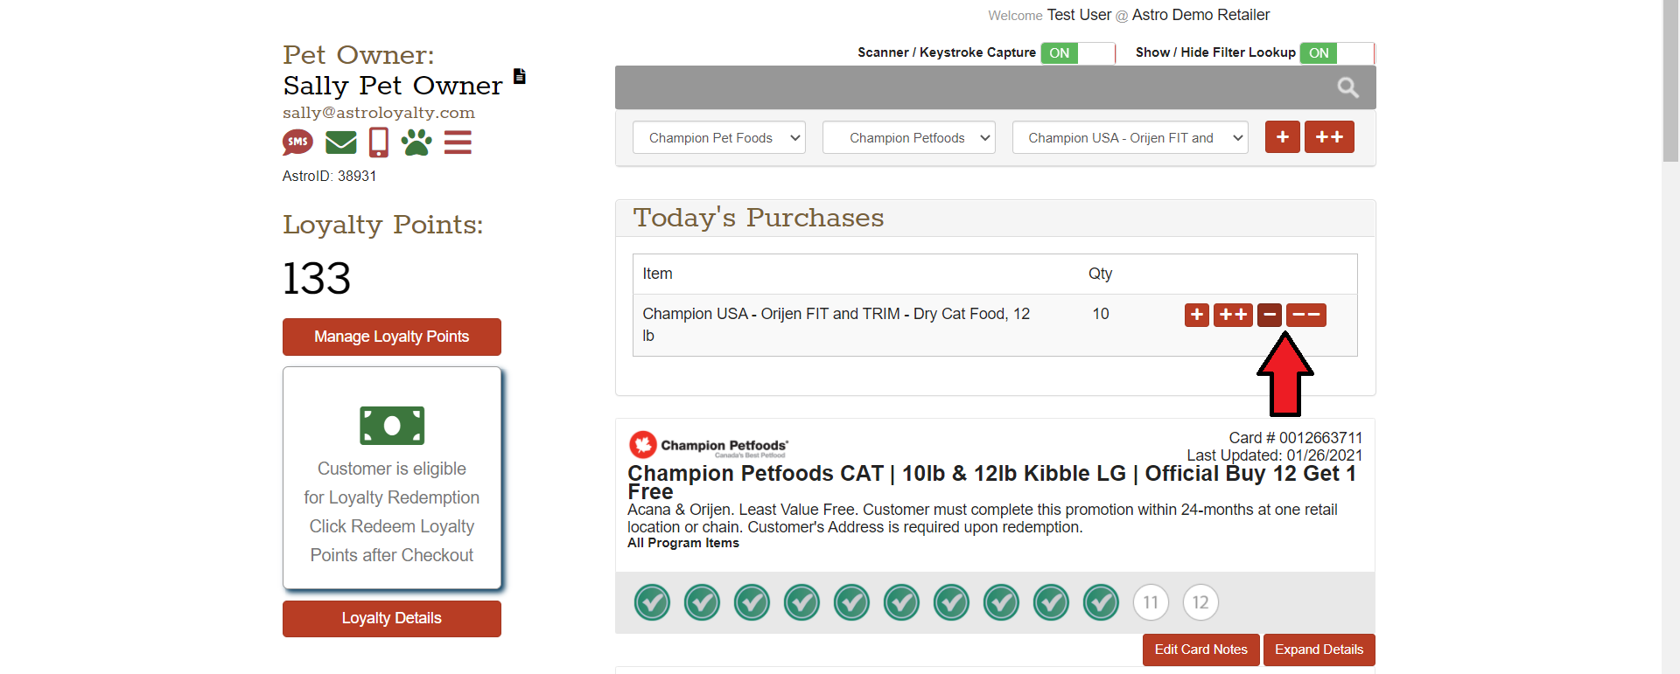The height and width of the screenshot is (674, 1680).
Task: Click Test User name in the header
Action: coord(1079,15)
